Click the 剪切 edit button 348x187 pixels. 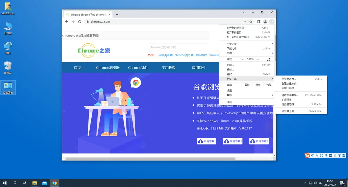point(247,85)
